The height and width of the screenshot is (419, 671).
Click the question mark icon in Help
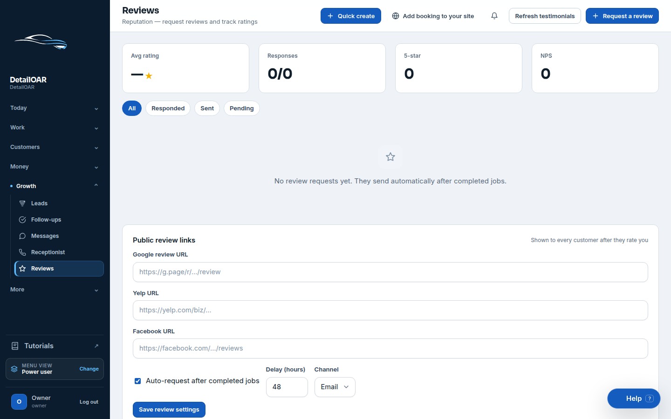(x=650, y=399)
